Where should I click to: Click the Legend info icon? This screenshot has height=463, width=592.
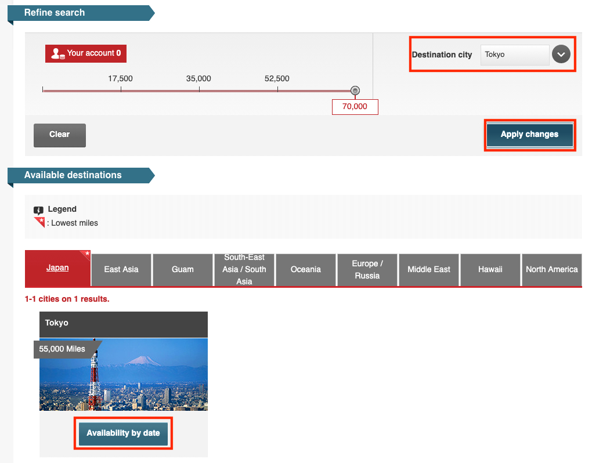39,209
